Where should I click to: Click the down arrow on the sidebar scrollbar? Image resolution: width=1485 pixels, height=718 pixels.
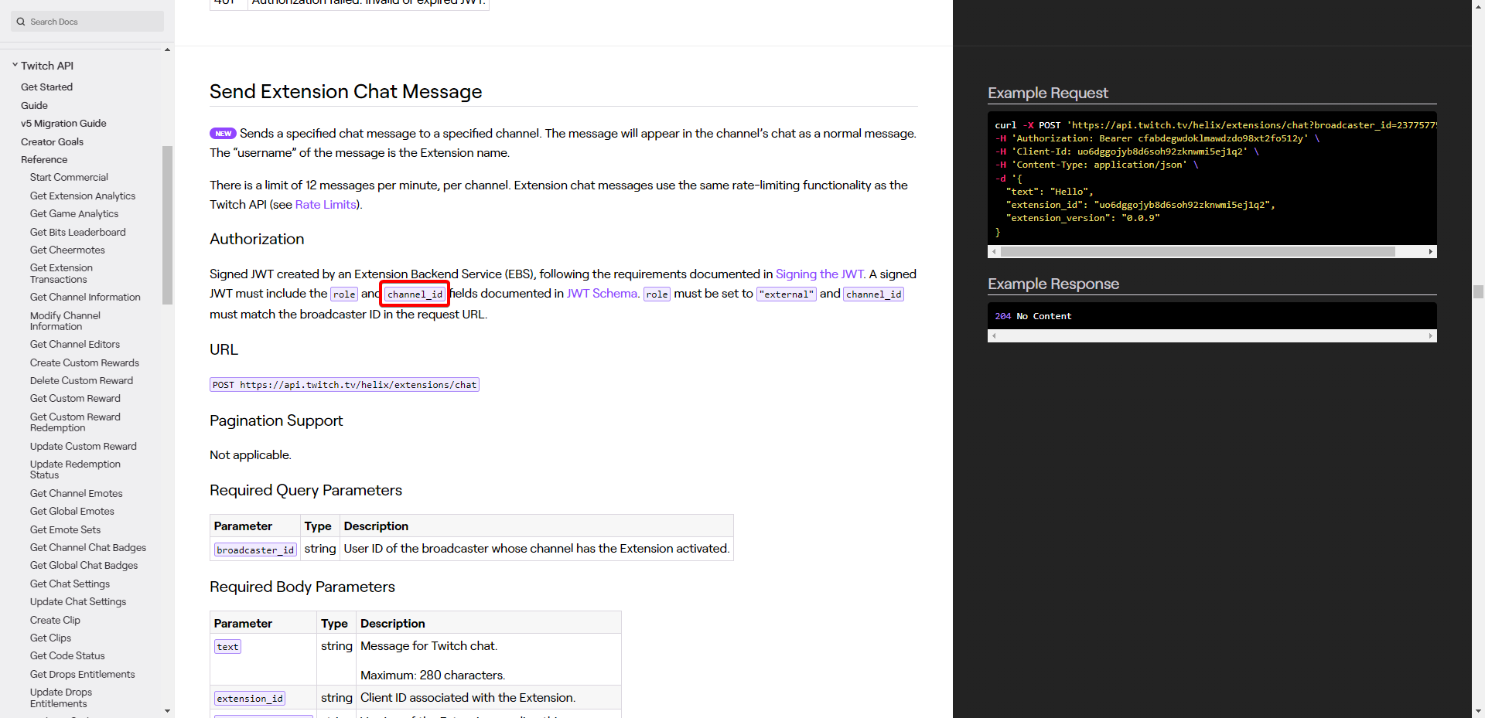click(x=166, y=710)
